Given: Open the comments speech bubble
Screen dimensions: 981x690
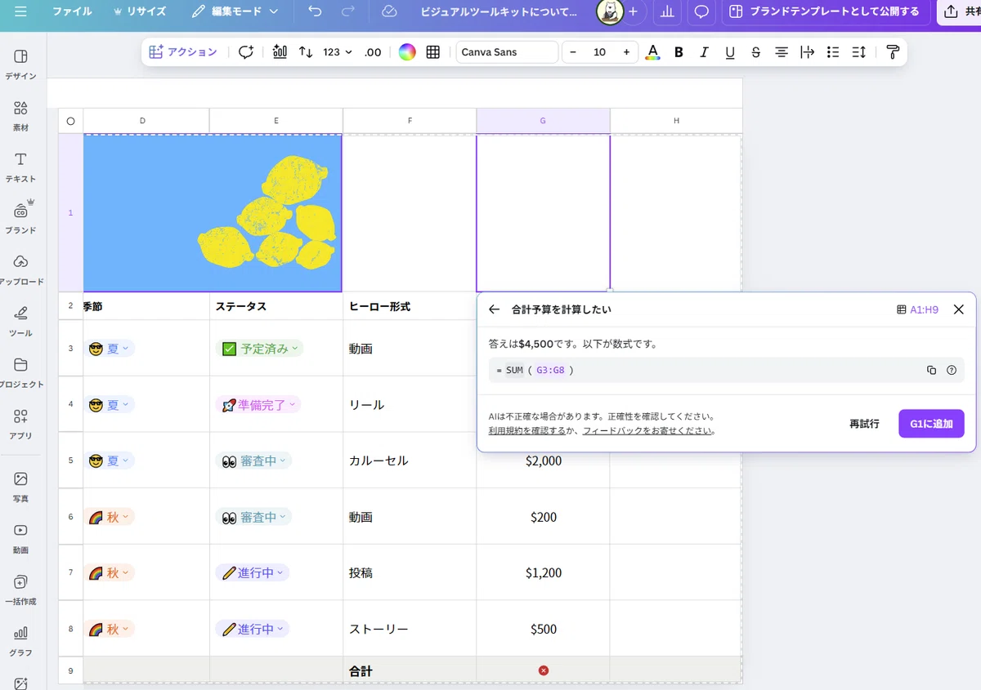Looking at the screenshot, I should [701, 11].
